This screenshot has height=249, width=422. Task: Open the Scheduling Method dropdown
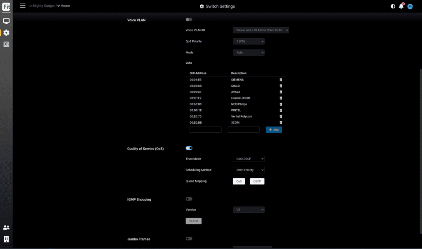249,170
